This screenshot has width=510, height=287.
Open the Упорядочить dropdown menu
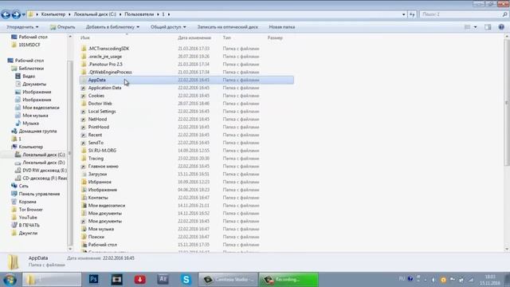pyautogui.click(x=22, y=27)
